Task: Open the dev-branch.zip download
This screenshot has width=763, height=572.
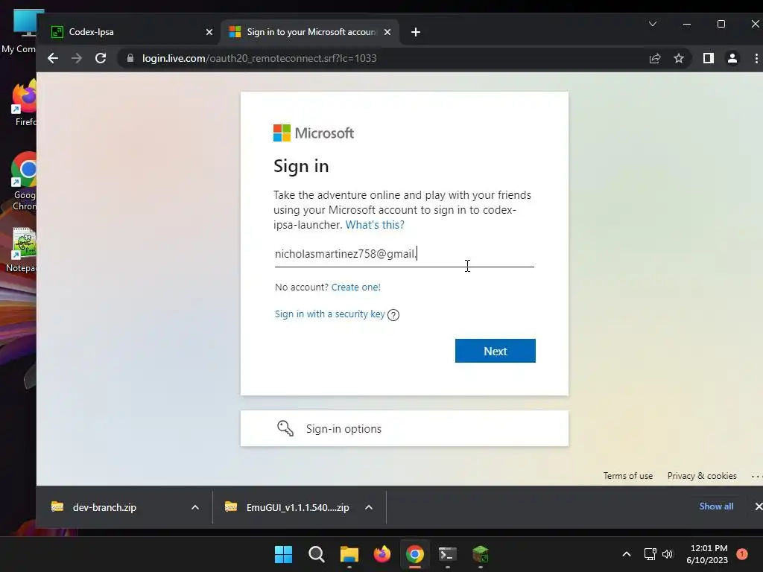Action: click(x=104, y=507)
